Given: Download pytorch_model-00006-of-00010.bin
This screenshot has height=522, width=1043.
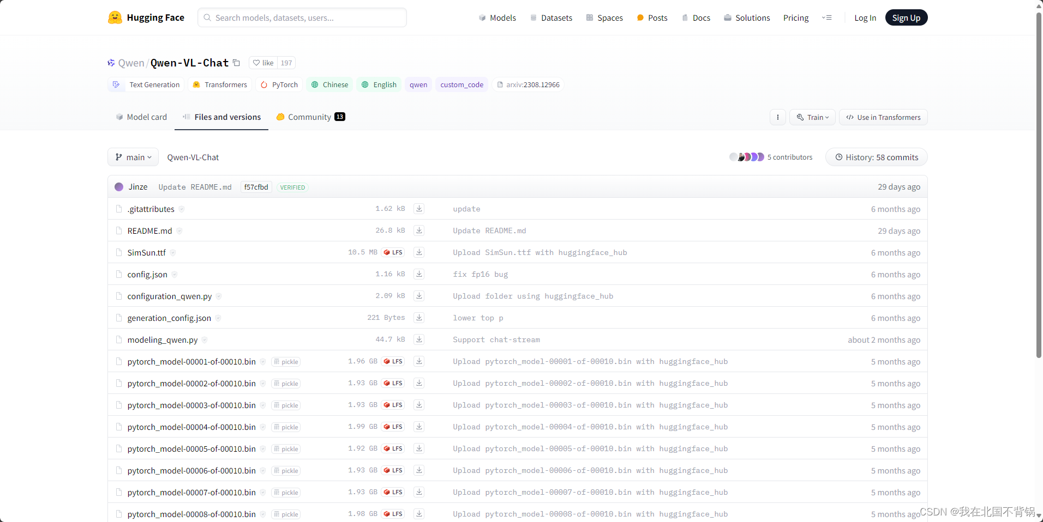Looking at the screenshot, I should [x=419, y=470].
